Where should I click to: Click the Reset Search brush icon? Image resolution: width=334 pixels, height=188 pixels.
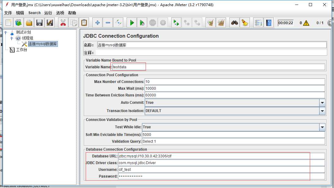[245, 23]
